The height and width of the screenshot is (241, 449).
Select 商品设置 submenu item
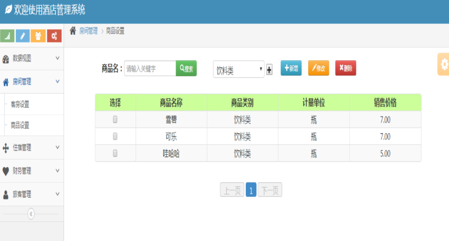coord(20,125)
